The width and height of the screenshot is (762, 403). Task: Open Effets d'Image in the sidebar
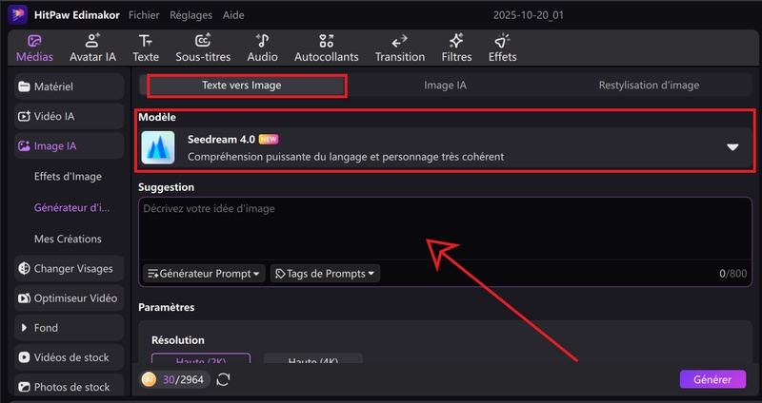tap(68, 177)
